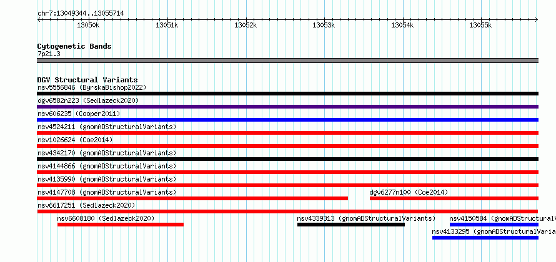Screen dimensions: 556x262
Task: Open nsv4524211 gnomAD variant label
Action: pos(107,127)
